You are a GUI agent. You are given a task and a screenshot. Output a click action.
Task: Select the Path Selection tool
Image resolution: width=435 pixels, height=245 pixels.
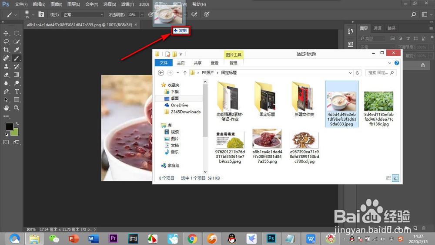6,99
